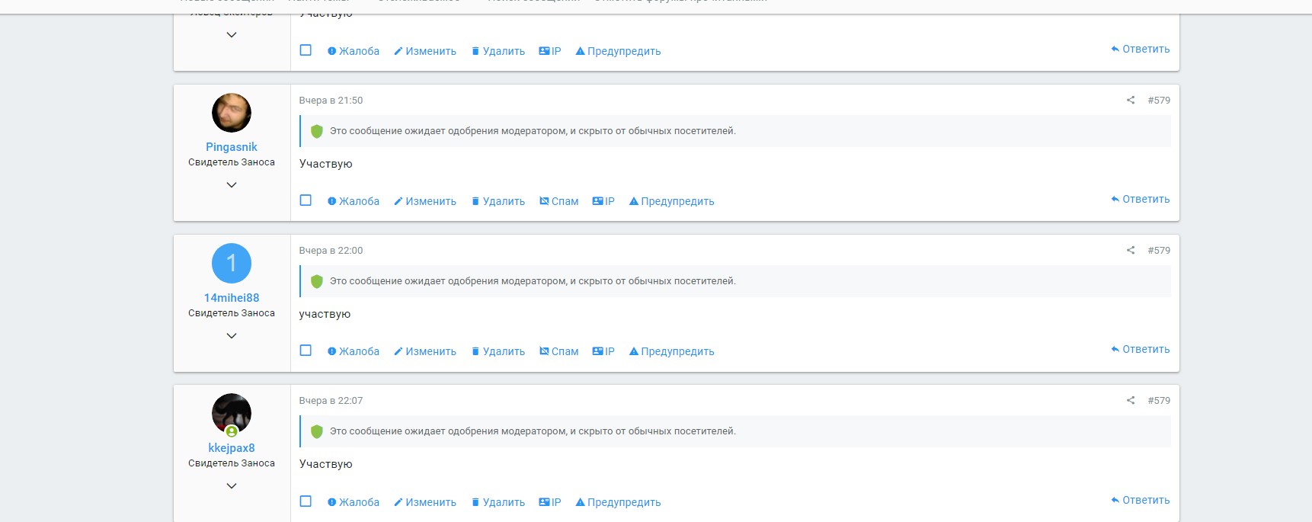Edit kkejpax8's post with Изменить
This screenshot has height=522, width=1312.
click(425, 502)
